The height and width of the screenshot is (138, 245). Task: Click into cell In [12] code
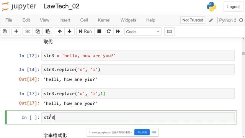point(138,56)
